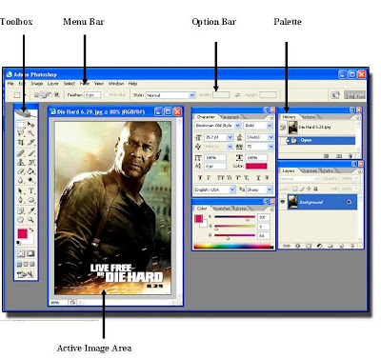
Task: Toggle visibility of Background layer
Action: tap(283, 202)
